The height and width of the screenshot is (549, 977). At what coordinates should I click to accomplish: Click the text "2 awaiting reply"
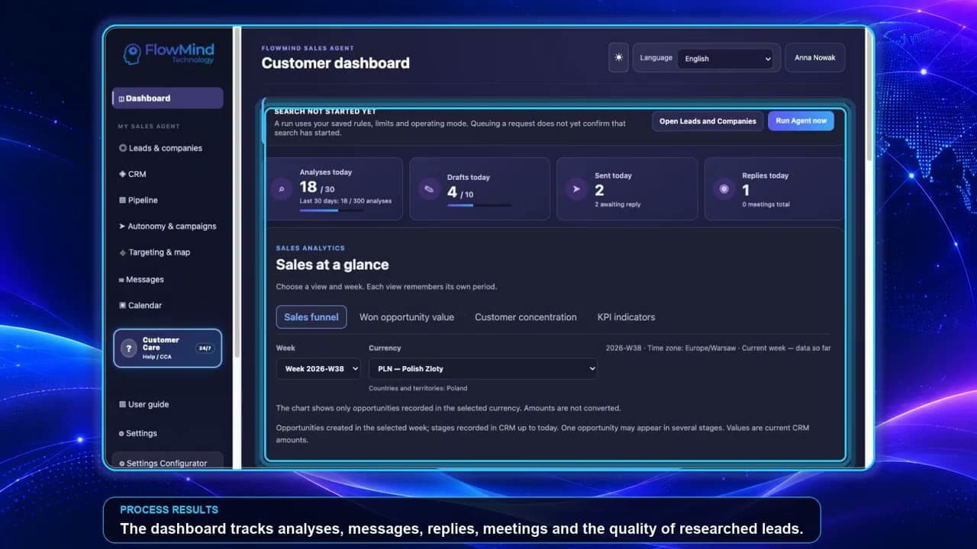pyautogui.click(x=617, y=204)
